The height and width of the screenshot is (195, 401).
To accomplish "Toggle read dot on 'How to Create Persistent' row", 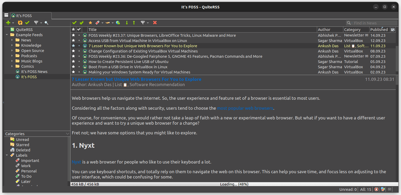I will click(79, 62).
